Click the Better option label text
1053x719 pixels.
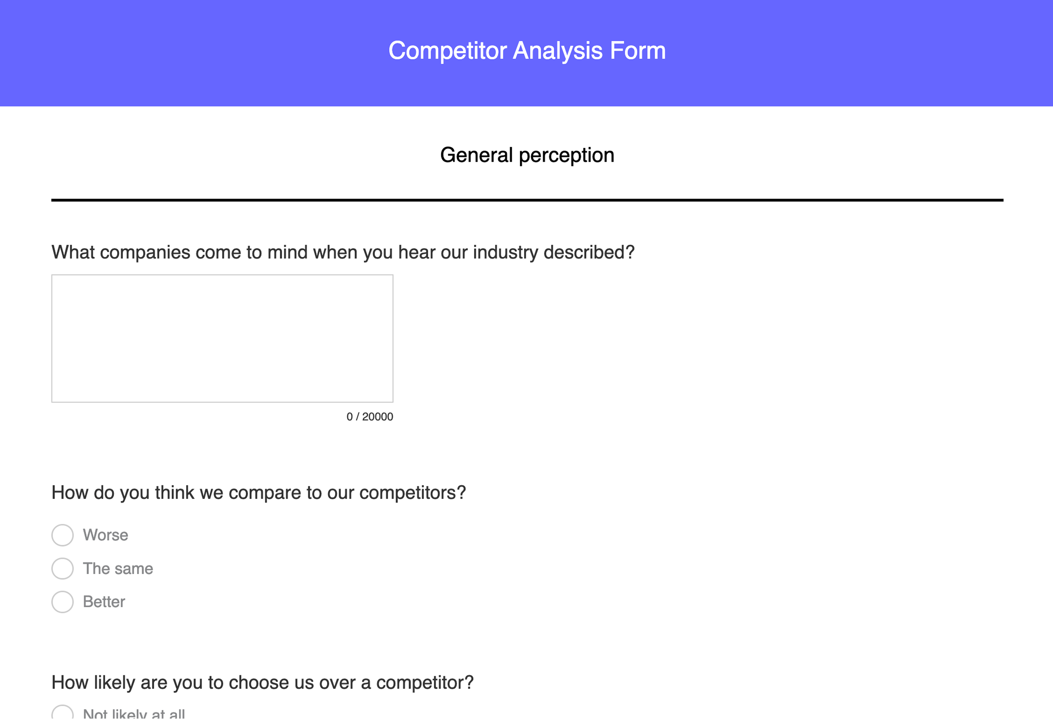pyautogui.click(x=104, y=602)
